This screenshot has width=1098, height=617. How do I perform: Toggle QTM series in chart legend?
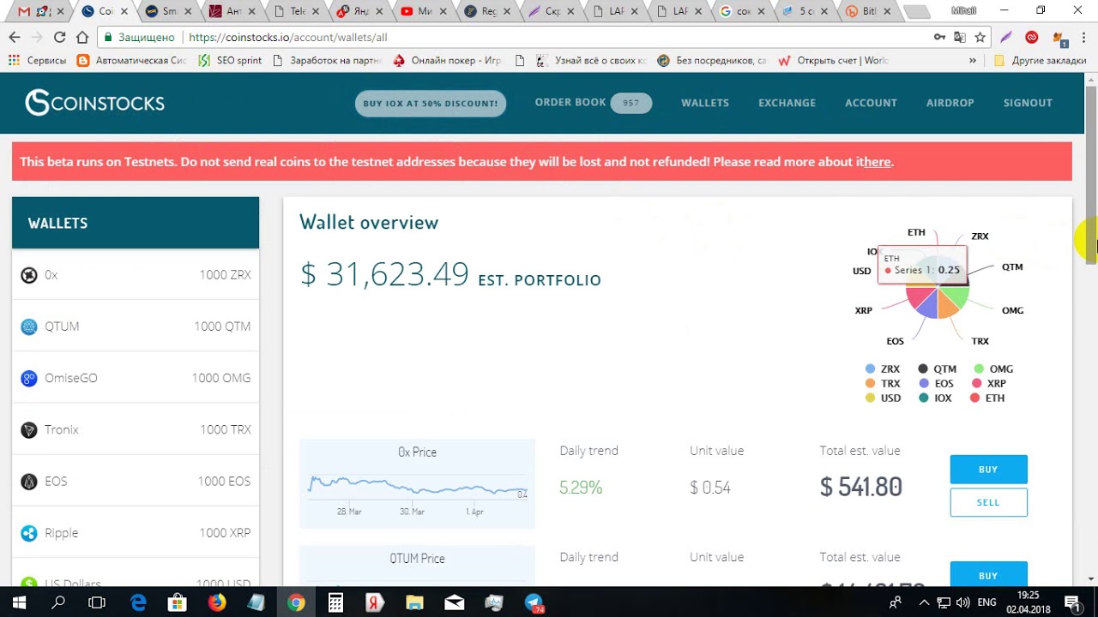coord(937,369)
